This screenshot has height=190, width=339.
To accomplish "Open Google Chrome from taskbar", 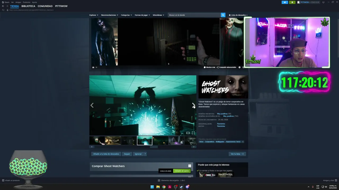I will 164,187.
